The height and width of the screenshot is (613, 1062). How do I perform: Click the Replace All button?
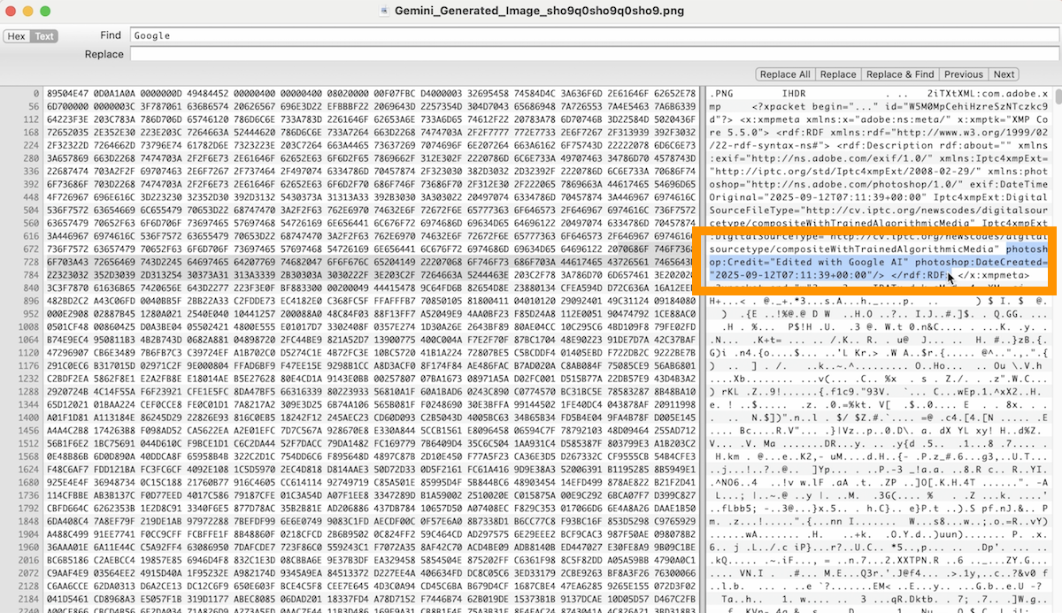pos(785,74)
